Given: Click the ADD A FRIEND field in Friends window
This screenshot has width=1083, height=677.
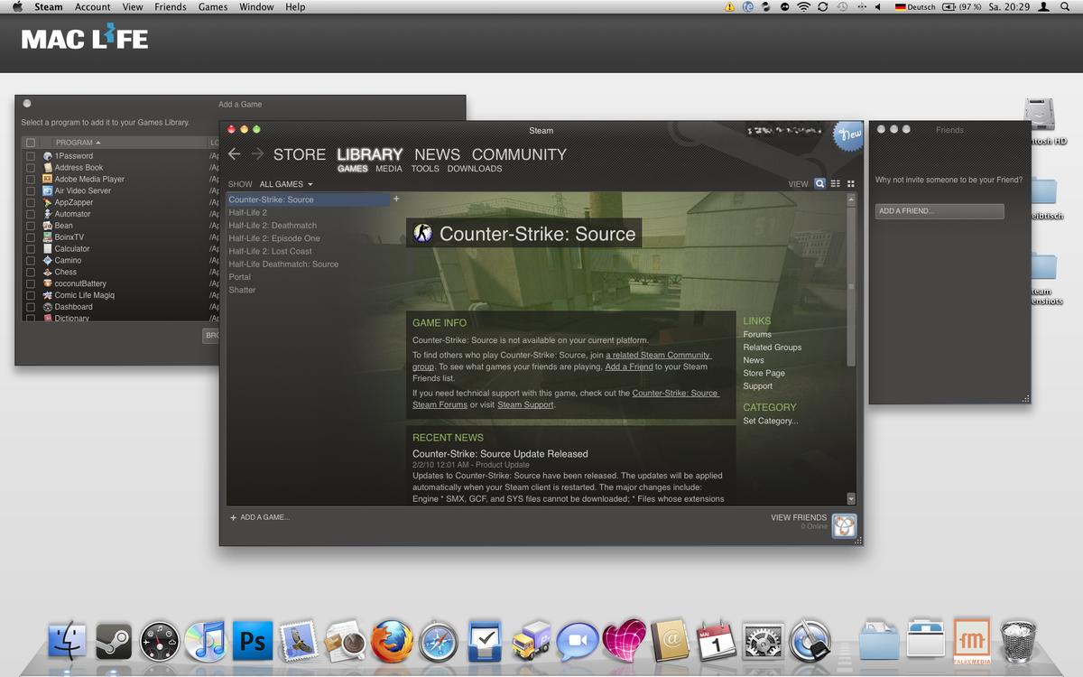Looking at the screenshot, I should point(940,211).
